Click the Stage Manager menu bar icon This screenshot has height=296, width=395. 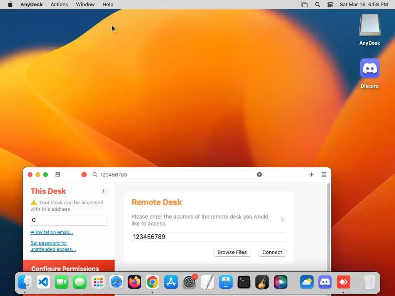point(304,5)
